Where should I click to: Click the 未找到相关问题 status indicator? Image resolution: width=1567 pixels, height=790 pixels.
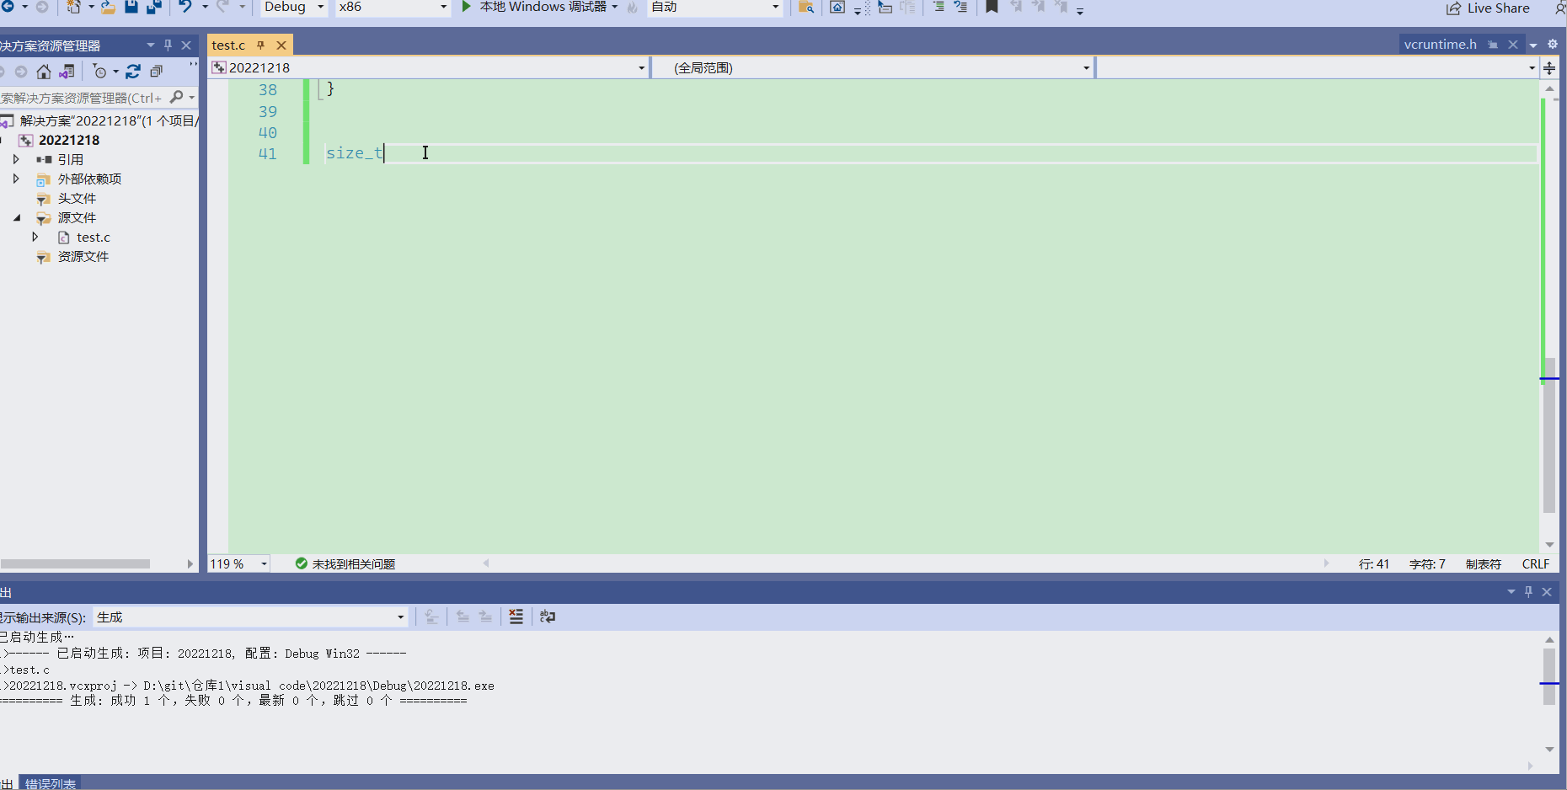tap(345, 564)
